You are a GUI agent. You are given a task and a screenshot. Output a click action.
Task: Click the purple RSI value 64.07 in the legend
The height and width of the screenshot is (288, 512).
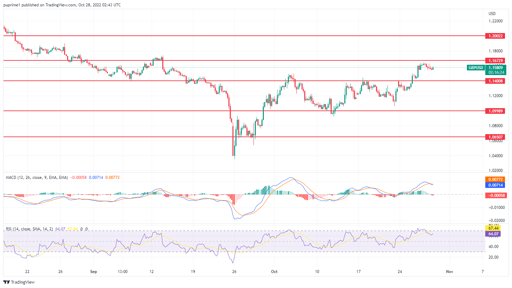[x=60, y=229]
